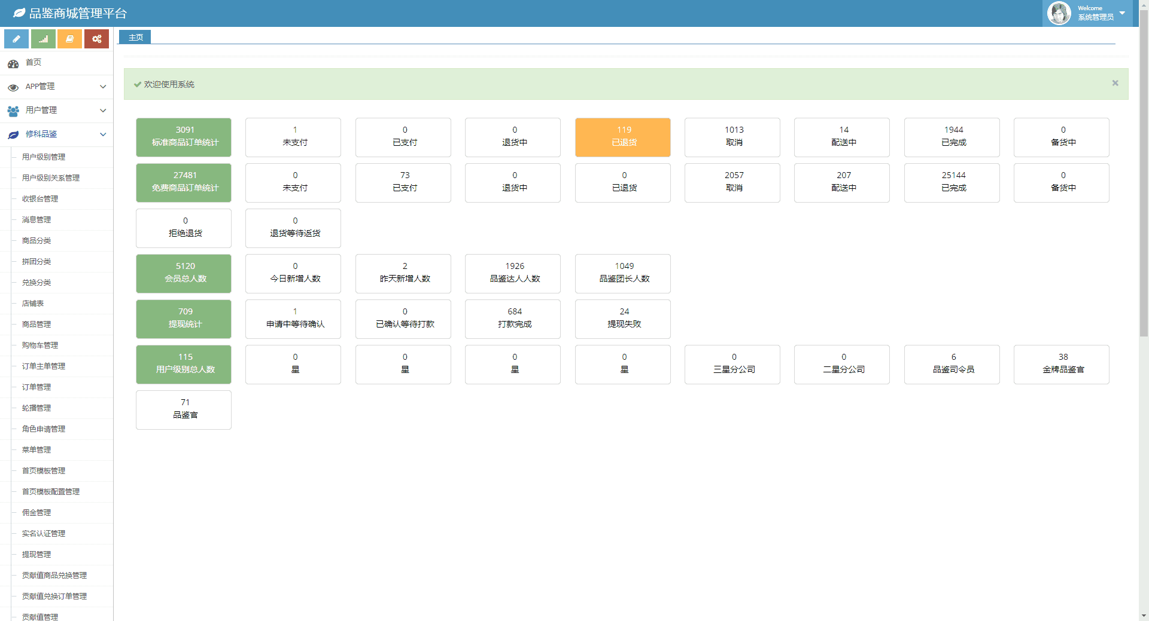Open the user dropdown arrow next to 系统管理员
The height and width of the screenshot is (621, 1149).
[x=1122, y=13]
